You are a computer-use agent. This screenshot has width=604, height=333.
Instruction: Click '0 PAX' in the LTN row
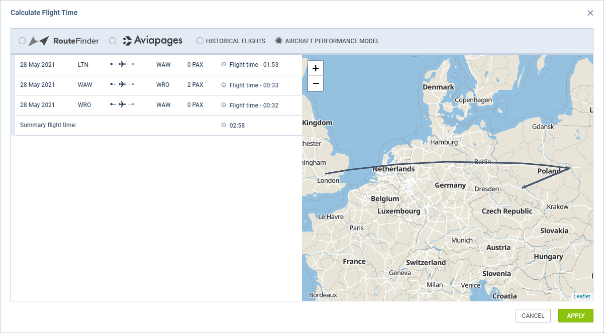(x=195, y=65)
